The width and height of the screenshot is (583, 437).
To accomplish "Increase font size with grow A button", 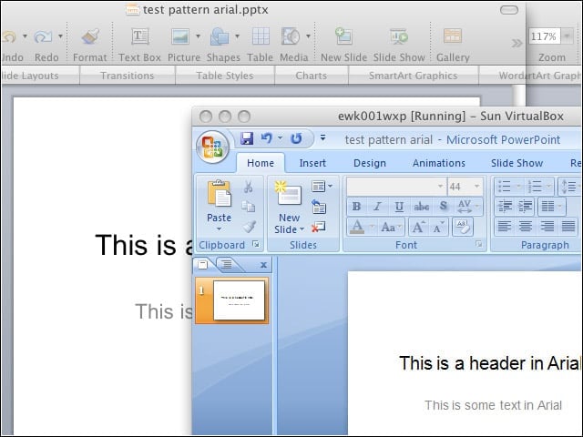I will 418,227.
